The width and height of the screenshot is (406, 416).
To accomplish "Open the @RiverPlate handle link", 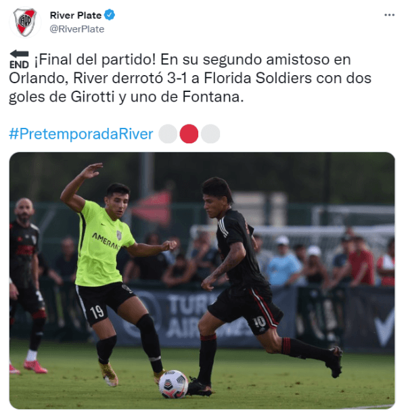I will [77, 29].
